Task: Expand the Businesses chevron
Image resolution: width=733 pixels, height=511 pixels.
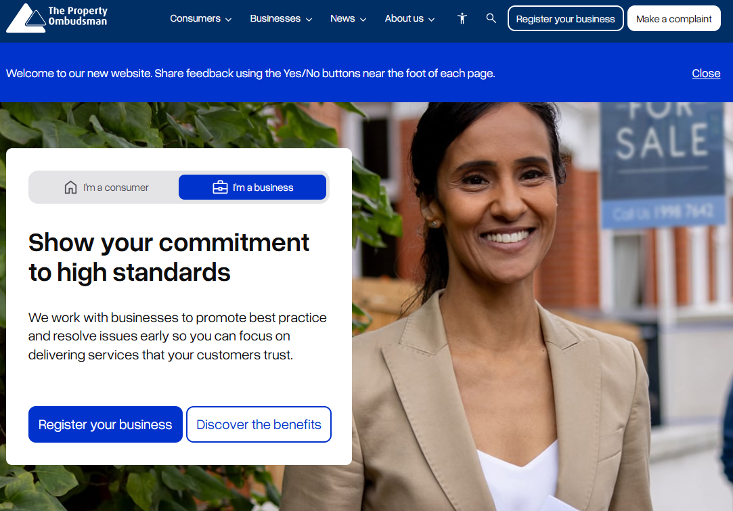Action: click(309, 20)
